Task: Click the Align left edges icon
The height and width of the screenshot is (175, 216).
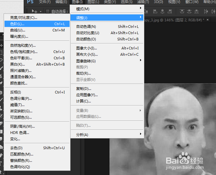Action: (x=155, y=11)
